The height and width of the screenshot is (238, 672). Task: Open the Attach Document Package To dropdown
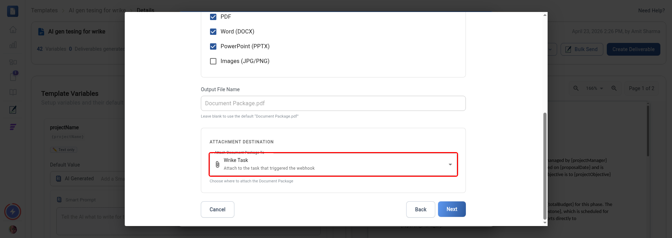(x=333, y=164)
